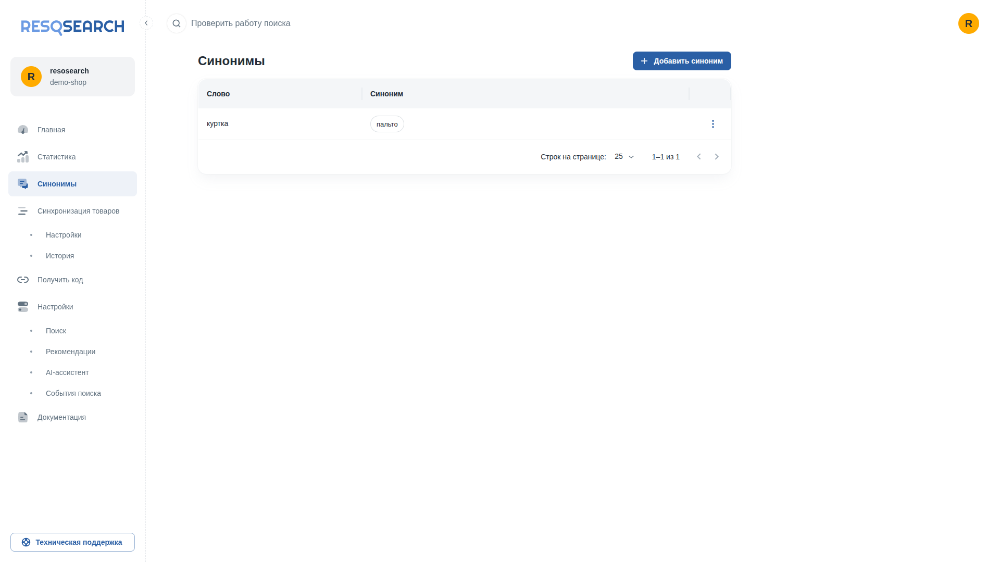Collapse the sidebar with the chevron button
The height and width of the screenshot is (562, 1000).
pyautogui.click(x=146, y=23)
